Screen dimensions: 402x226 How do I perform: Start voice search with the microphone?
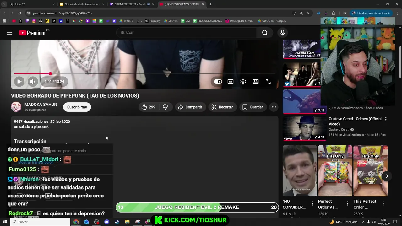click(283, 33)
